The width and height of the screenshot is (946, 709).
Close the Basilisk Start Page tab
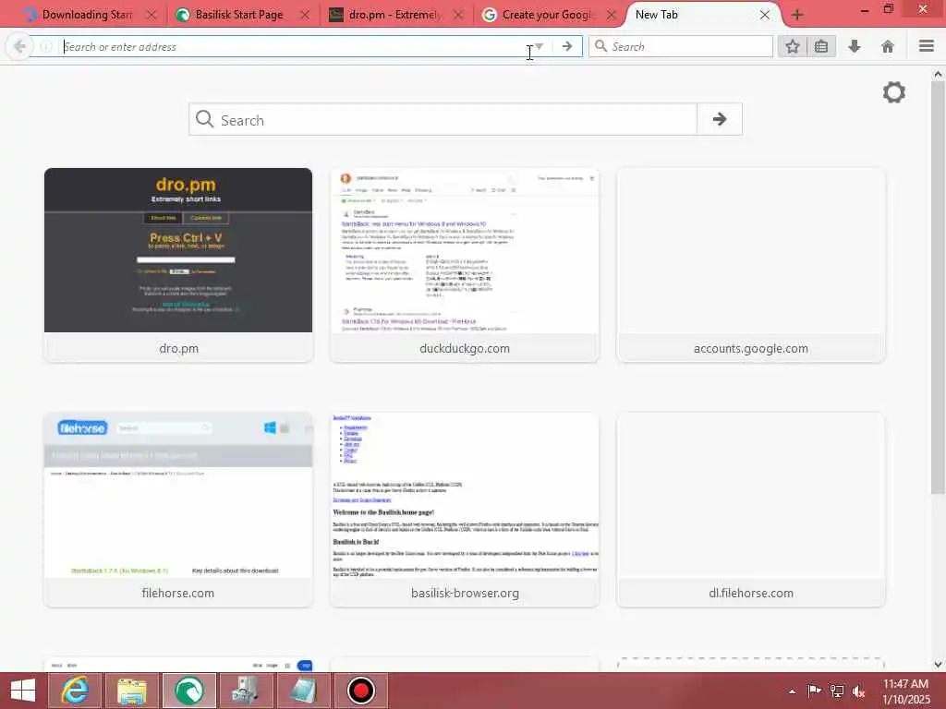point(305,15)
